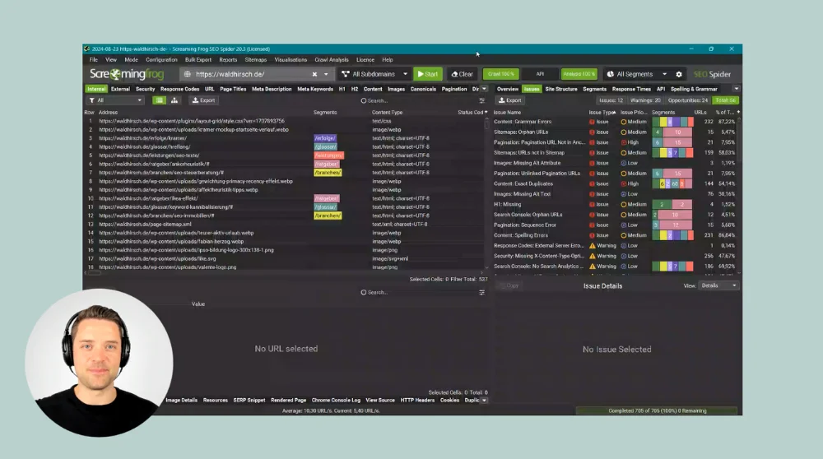Switch to list view icon
The height and width of the screenshot is (459, 823).
[159, 100]
